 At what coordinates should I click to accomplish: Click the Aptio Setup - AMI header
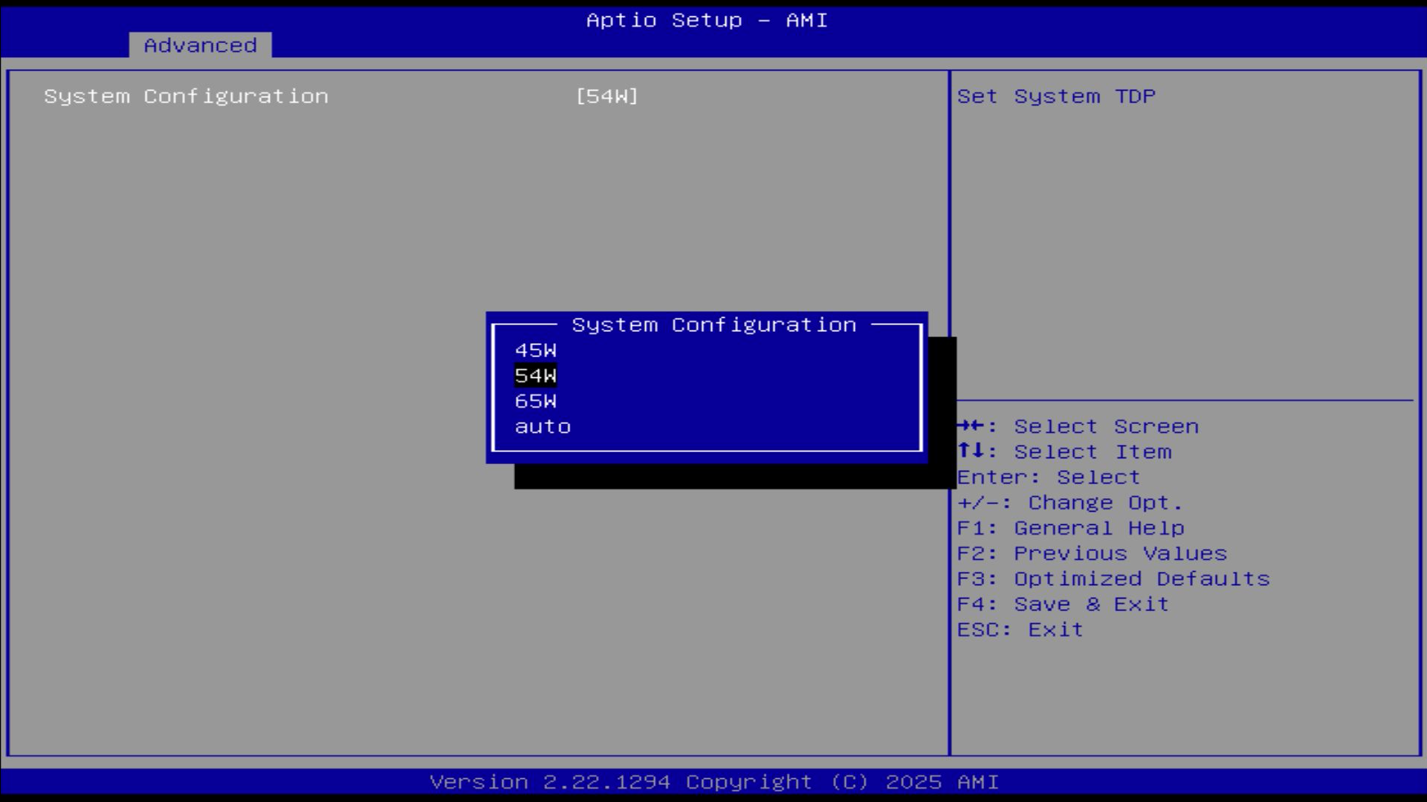pos(706,20)
